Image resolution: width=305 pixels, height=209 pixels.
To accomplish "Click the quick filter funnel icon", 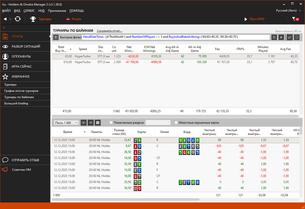I will click(56, 37).
